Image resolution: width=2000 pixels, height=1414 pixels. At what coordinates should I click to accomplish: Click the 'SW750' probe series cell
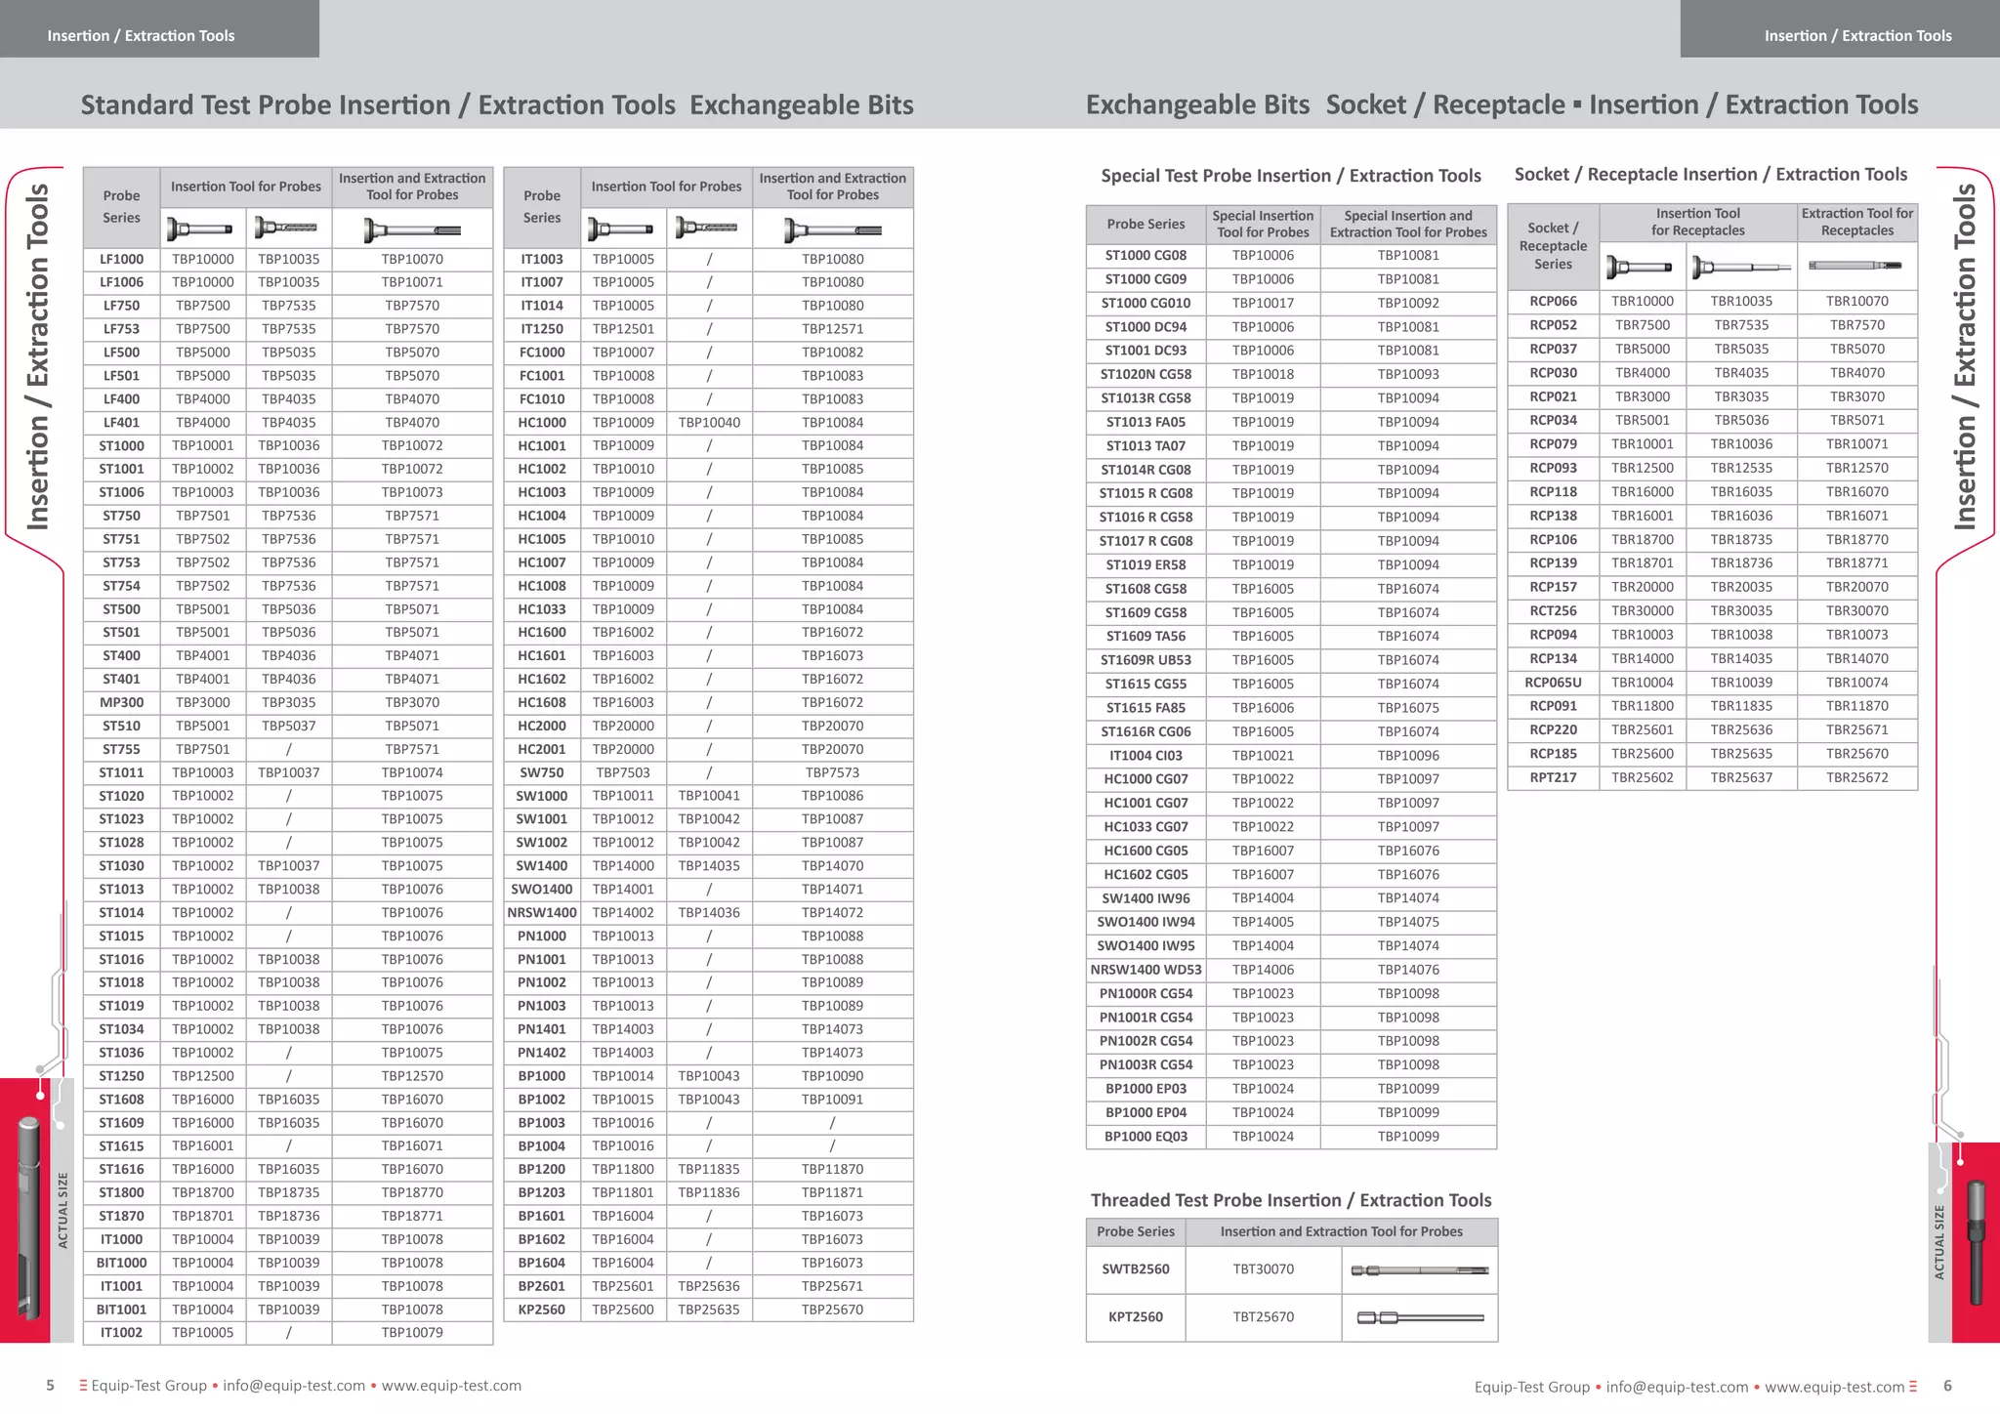click(542, 772)
